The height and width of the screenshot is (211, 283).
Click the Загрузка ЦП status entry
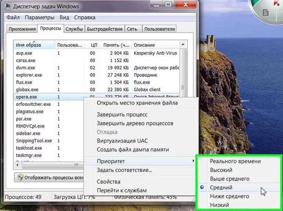[74, 197]
